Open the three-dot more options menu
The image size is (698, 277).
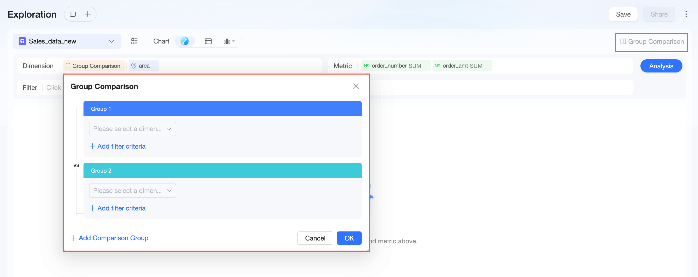(686, 14)
